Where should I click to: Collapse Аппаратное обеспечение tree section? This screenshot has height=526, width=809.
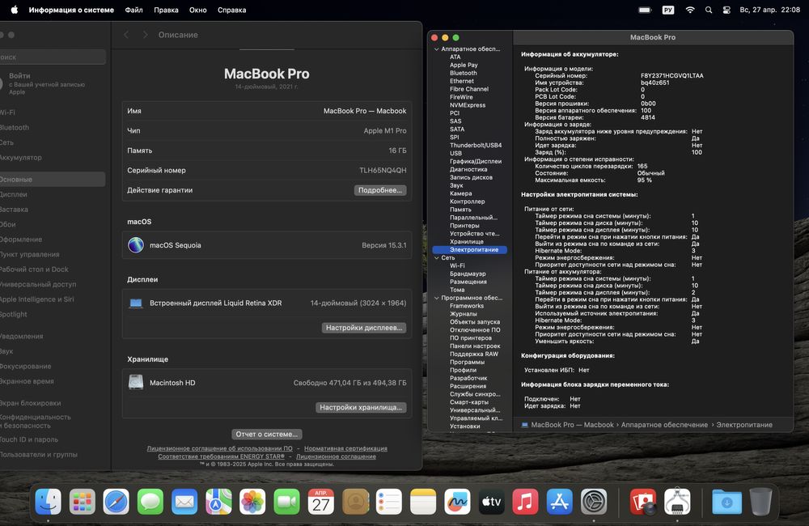pos(437,49)
